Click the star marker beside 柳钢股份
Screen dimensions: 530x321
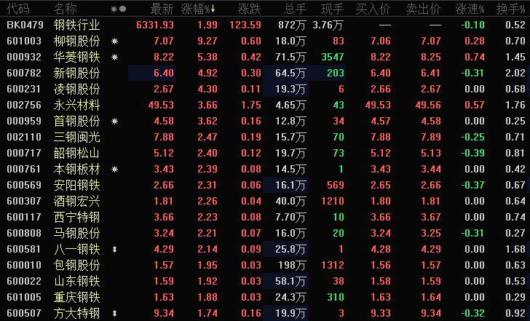(114, 41)
